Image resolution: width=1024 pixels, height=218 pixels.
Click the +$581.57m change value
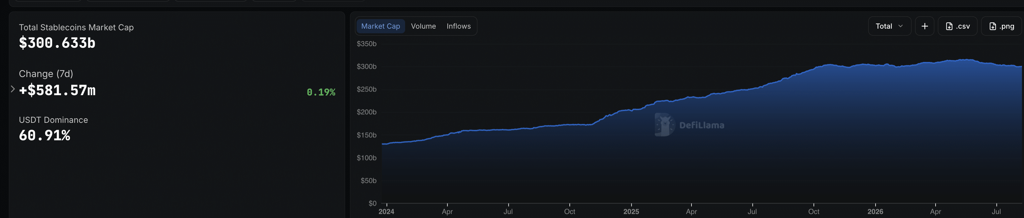57,90
